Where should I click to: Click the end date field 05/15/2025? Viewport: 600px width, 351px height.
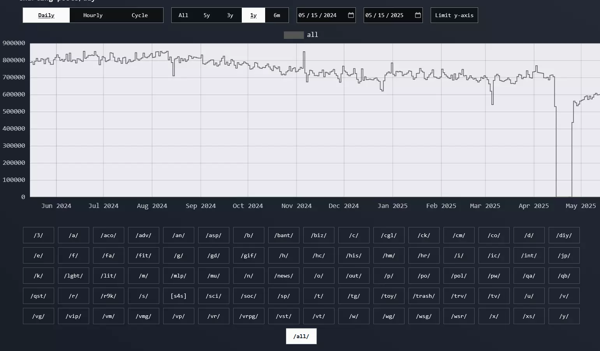click(393, 15)
